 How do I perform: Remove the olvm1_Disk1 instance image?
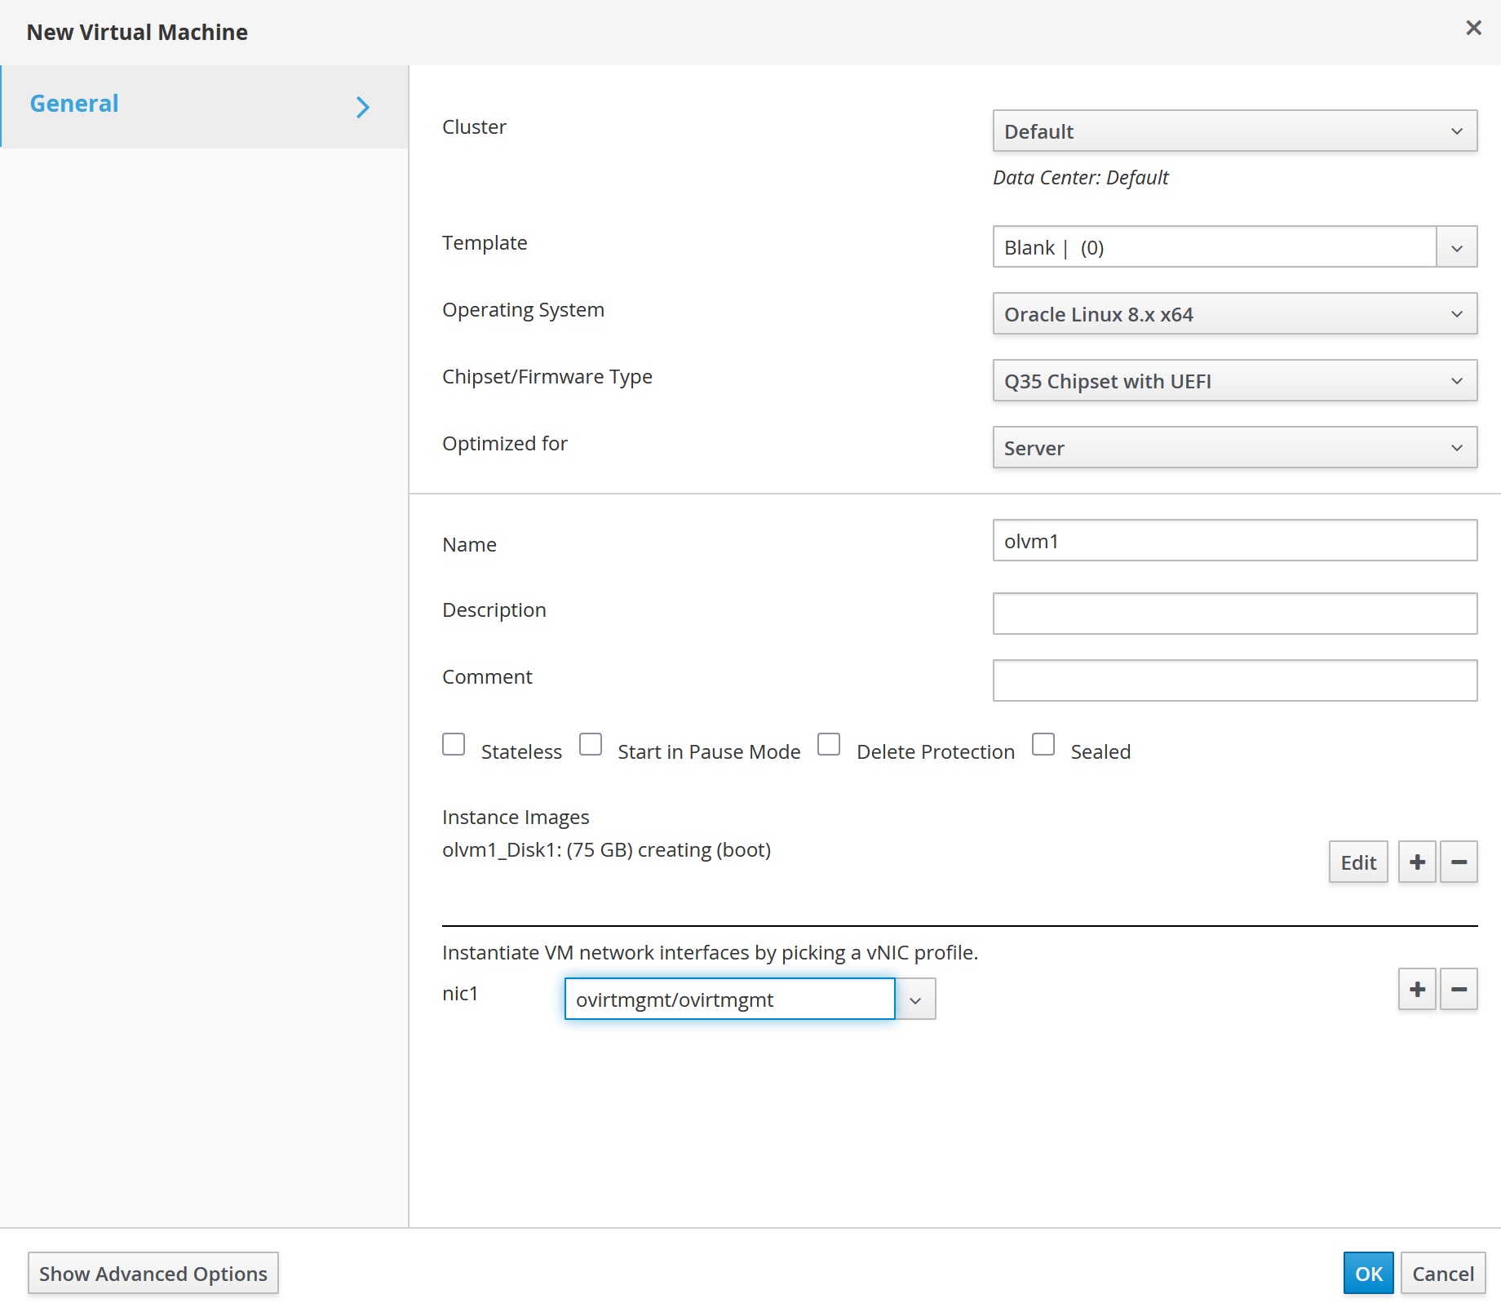pyautogui.click(x=1459, y=862)
